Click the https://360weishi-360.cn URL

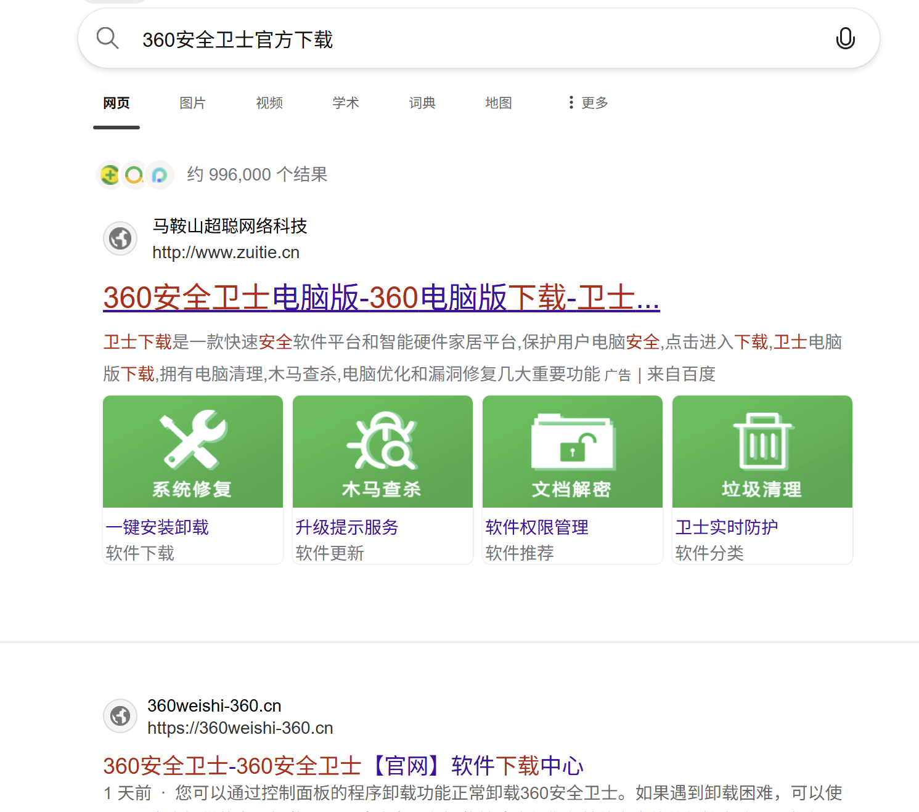[240, 728]
